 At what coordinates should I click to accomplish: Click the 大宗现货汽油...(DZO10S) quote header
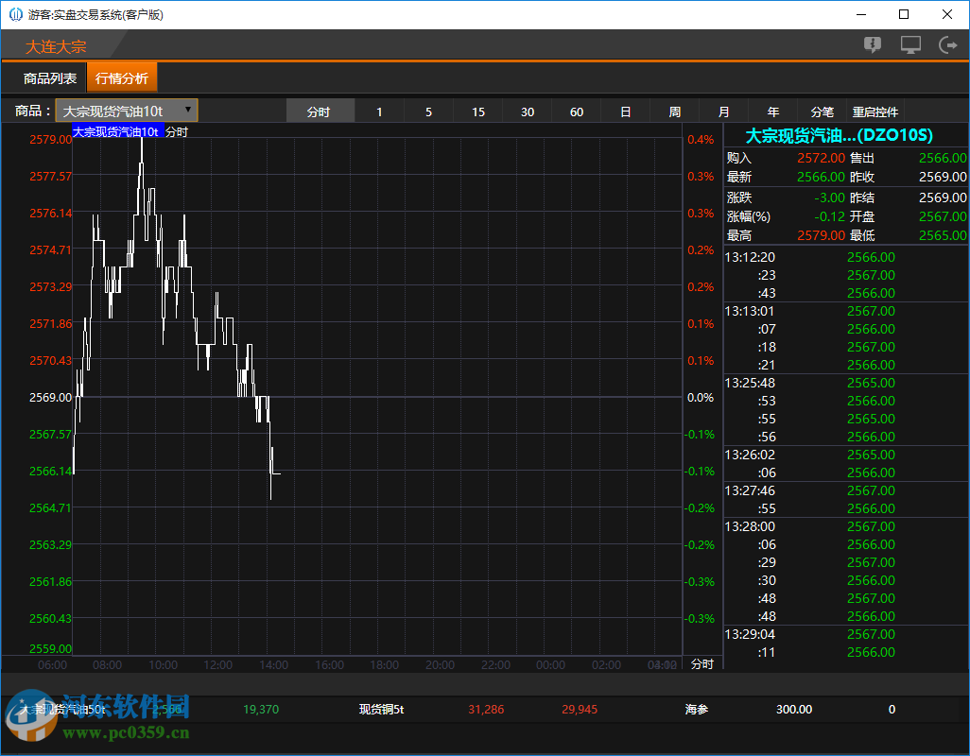(839, 135)
